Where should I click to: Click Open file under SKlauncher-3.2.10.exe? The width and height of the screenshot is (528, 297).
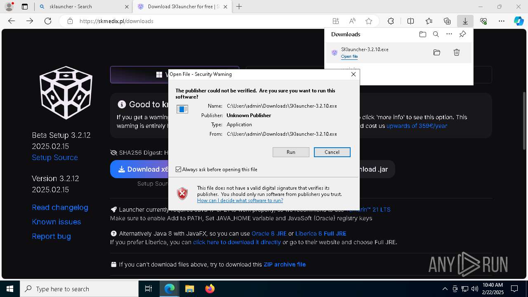point(349,57)
